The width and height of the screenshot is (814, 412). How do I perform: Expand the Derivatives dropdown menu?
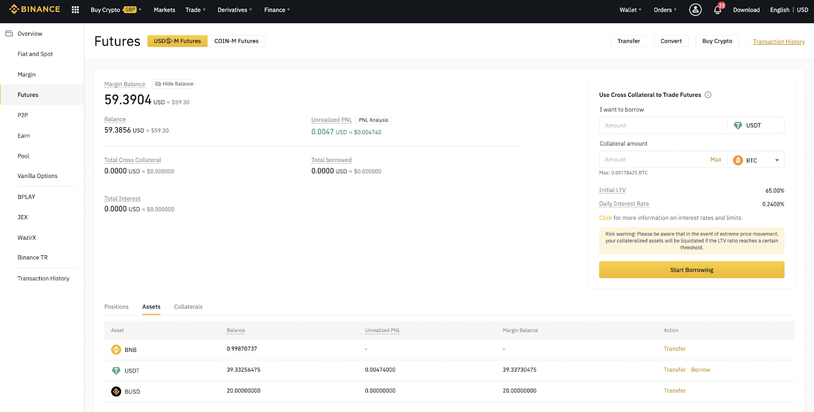(x=235, y=10)
